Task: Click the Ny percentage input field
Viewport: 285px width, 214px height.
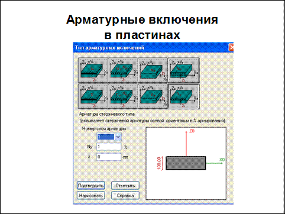Action: (109, 147)
